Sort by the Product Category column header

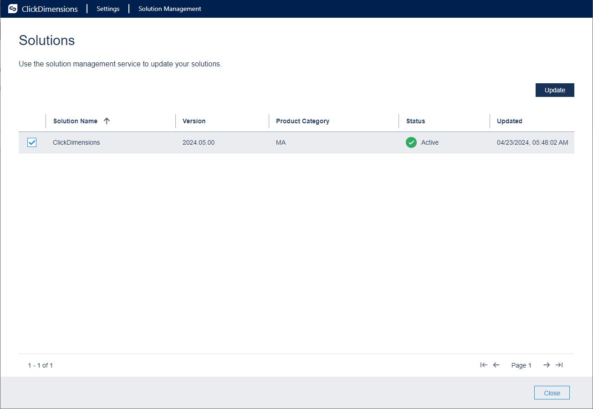click(302, 121)
